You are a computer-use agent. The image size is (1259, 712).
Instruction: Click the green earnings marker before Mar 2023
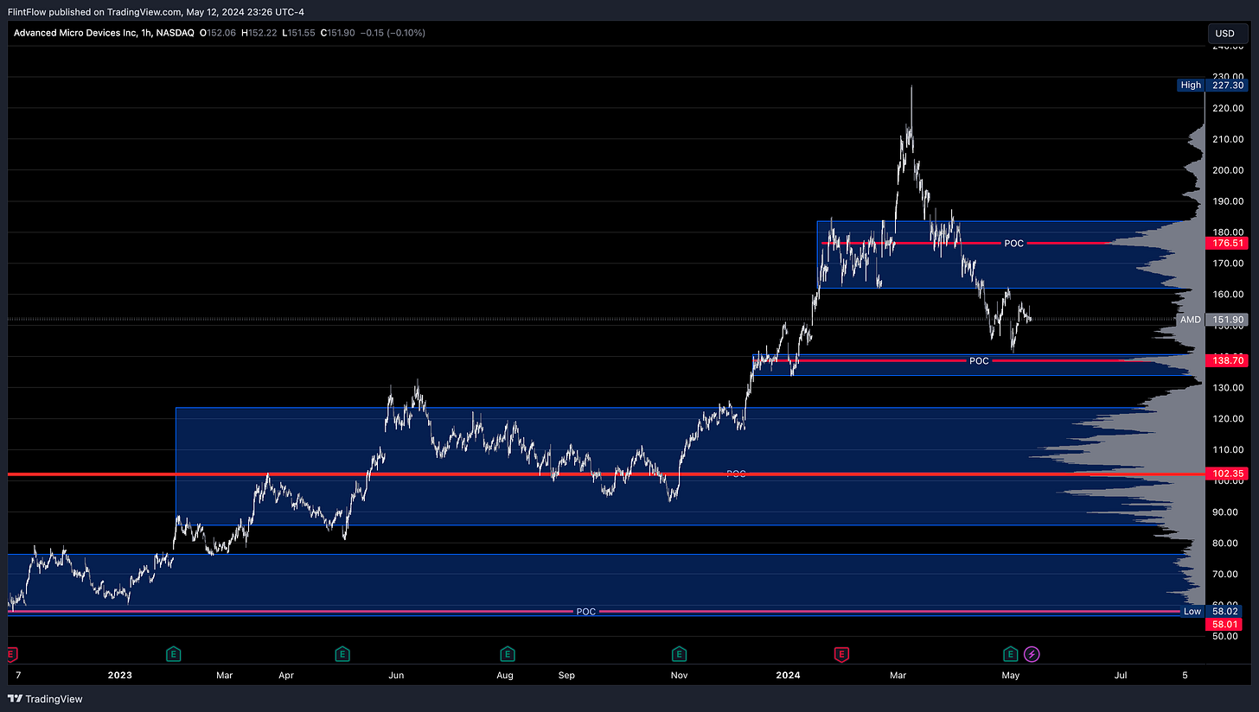pyautogui.click(x=174, y=654)
